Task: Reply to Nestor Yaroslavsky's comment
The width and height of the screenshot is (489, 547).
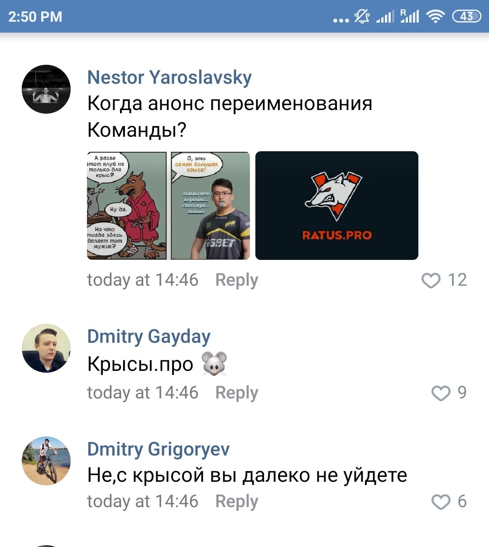Action: pos(236,280)
